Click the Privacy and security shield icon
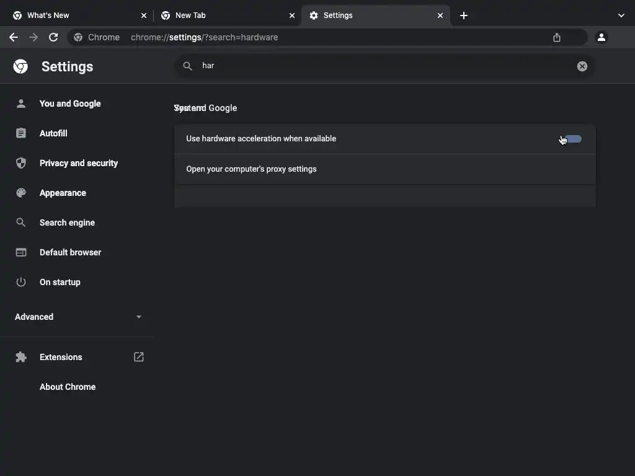635x476 pixels. coord(21,163)
